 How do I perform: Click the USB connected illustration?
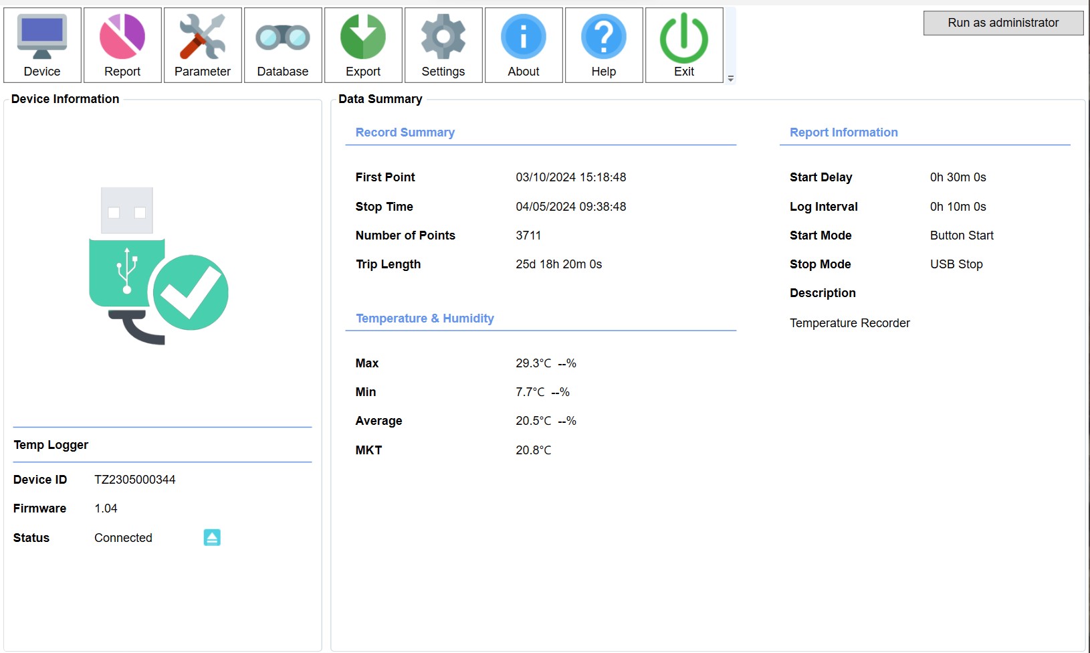pos(159,266)
